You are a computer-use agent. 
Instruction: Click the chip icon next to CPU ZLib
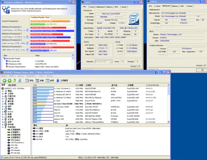tap(9, 145)
